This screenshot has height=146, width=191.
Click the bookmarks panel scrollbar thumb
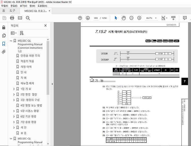click(x=48, y=68)
